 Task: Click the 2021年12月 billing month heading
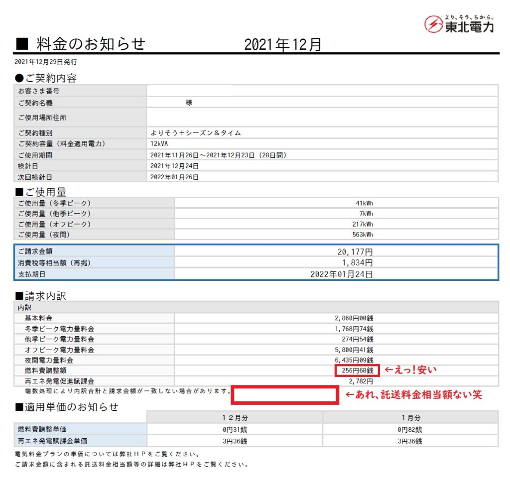282,45
